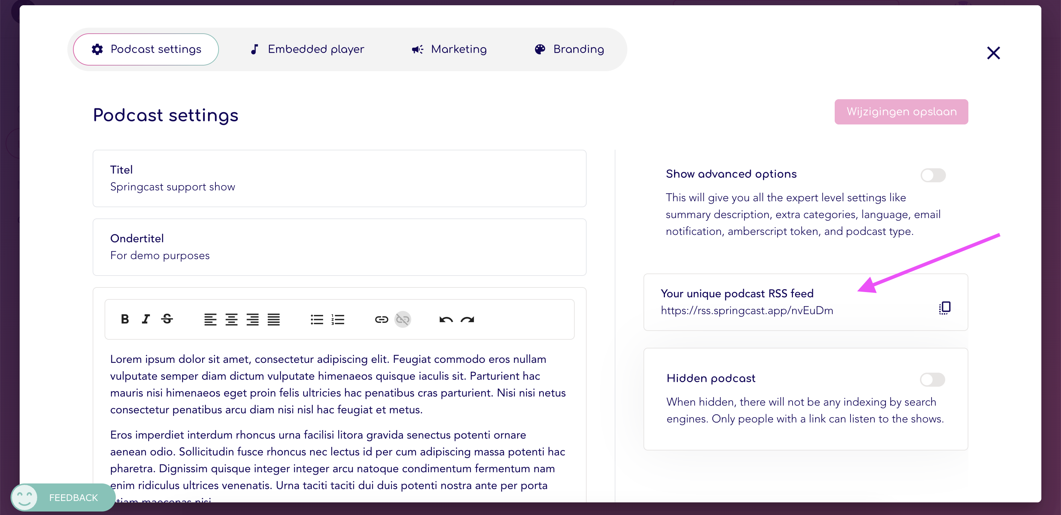The height and width of the screenshot is (515, 1061).
Task: Open the Marketing tab
Action: [x=449, y=49]
